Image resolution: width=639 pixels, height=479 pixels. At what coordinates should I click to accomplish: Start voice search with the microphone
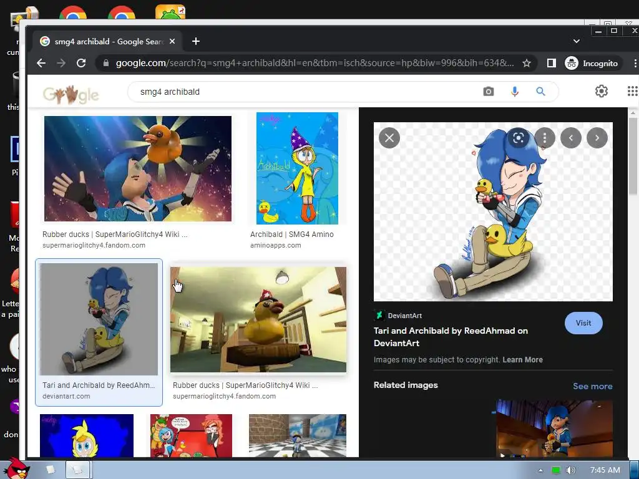click(515, 92)
